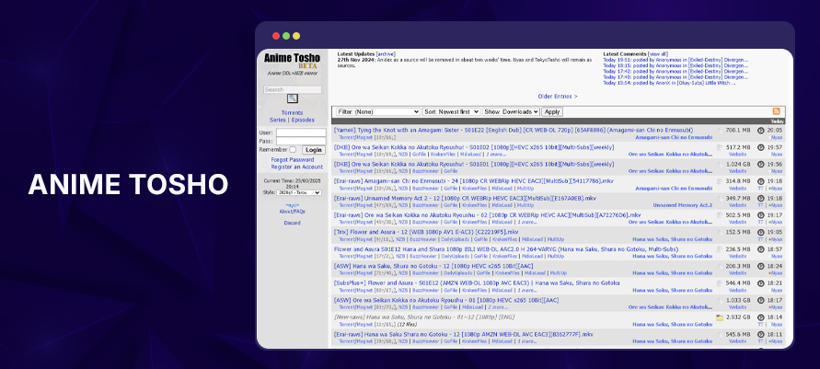This screenshot has height=369, width=820.
Task: Toggle the Remember login checkbox
Action: click(293, 149)
